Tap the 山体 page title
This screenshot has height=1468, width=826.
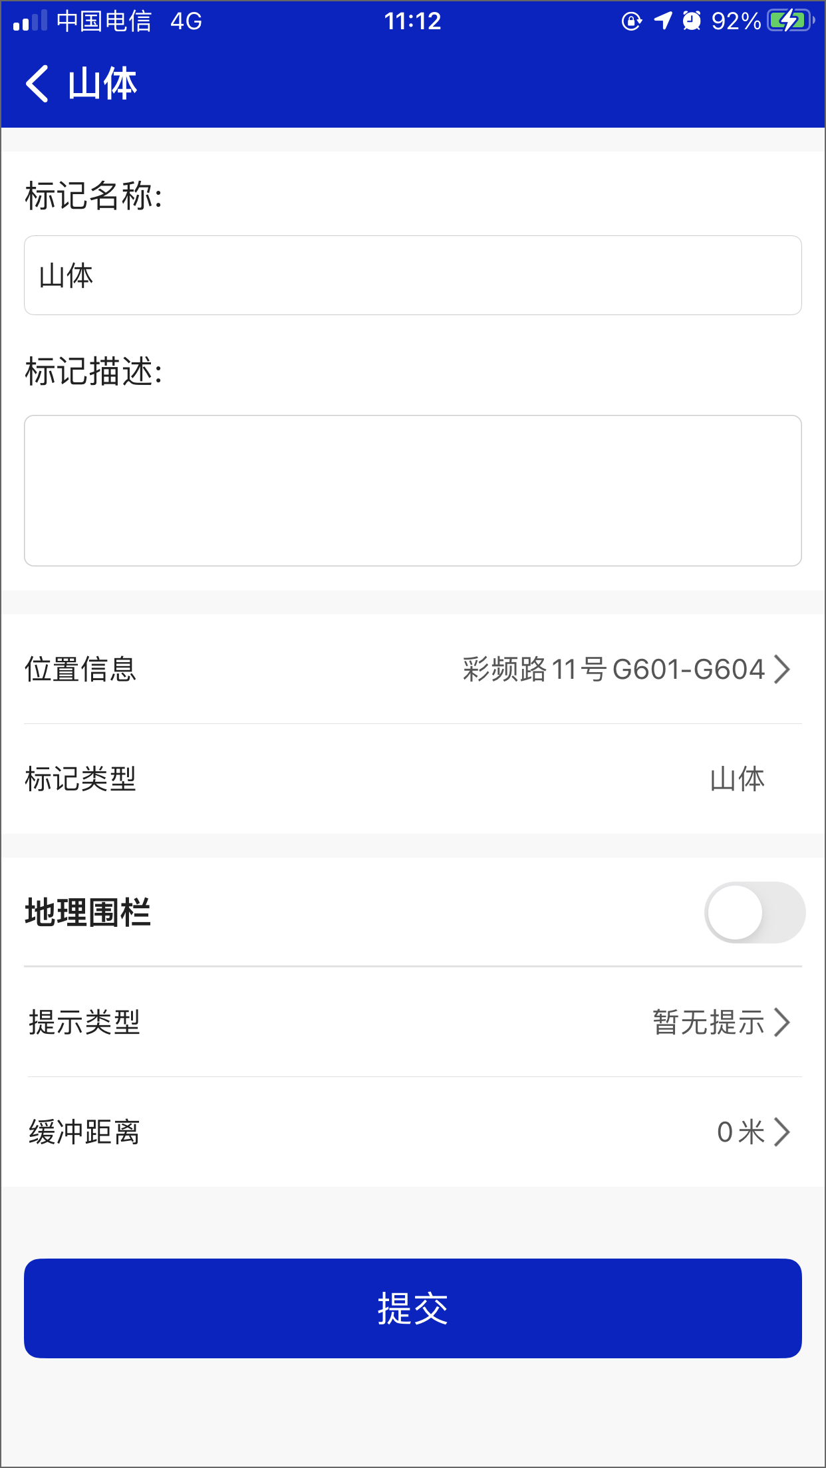(102, 84)
